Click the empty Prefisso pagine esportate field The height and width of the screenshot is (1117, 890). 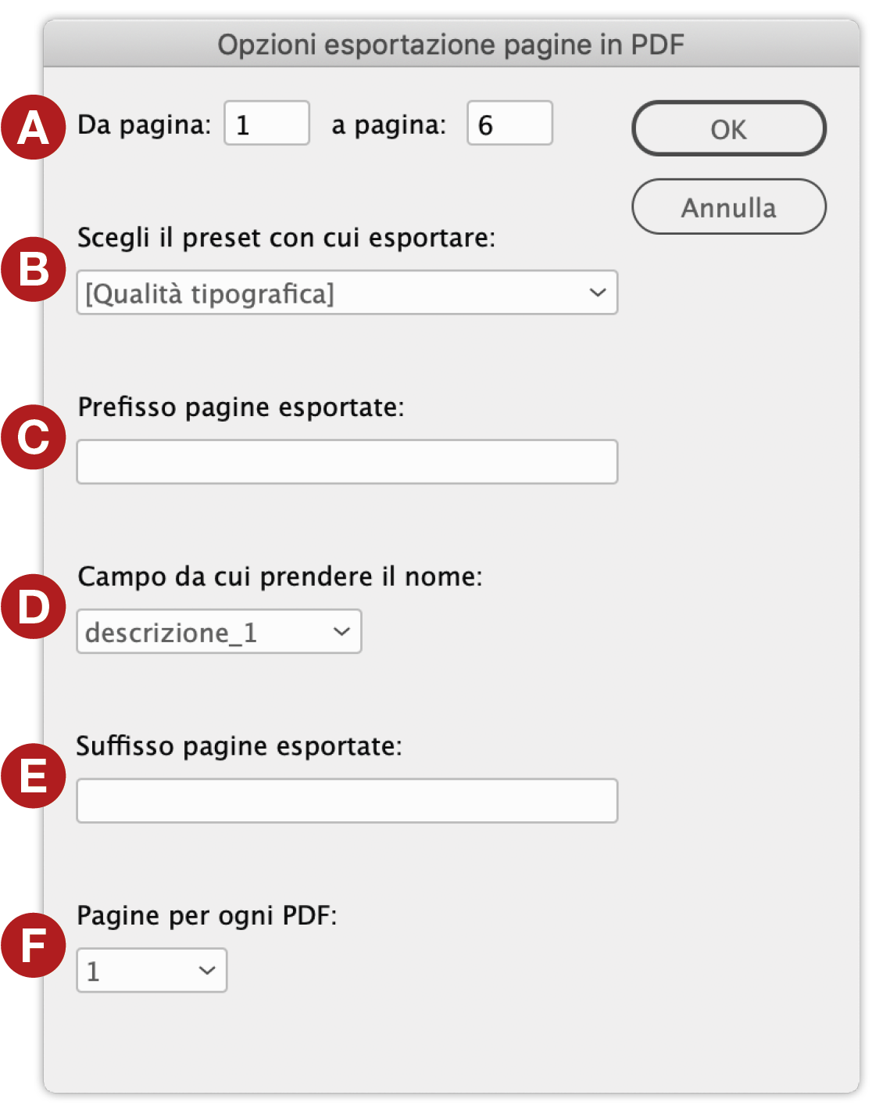pos(347,462)
